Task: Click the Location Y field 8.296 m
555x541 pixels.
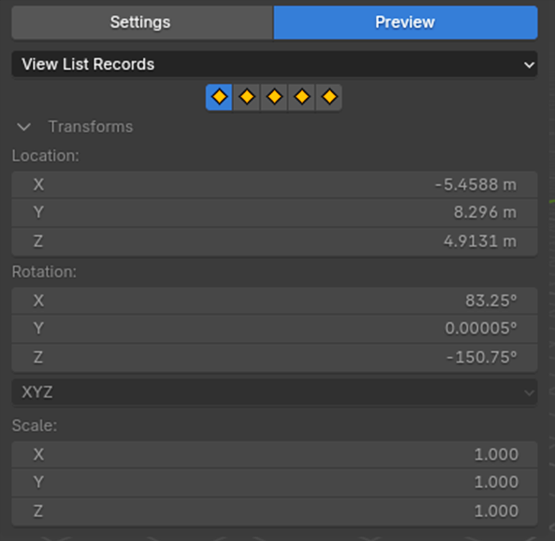Action: [275, 212]
